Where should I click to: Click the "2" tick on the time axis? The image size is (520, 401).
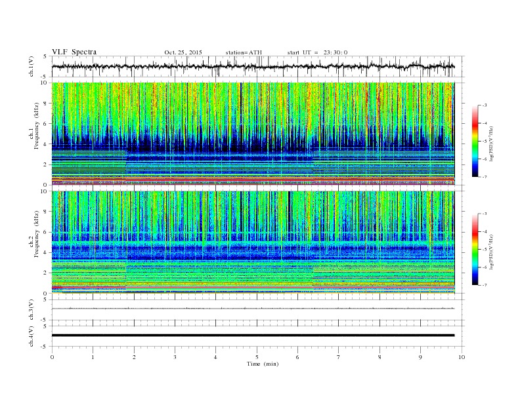[x=134, y=357]
